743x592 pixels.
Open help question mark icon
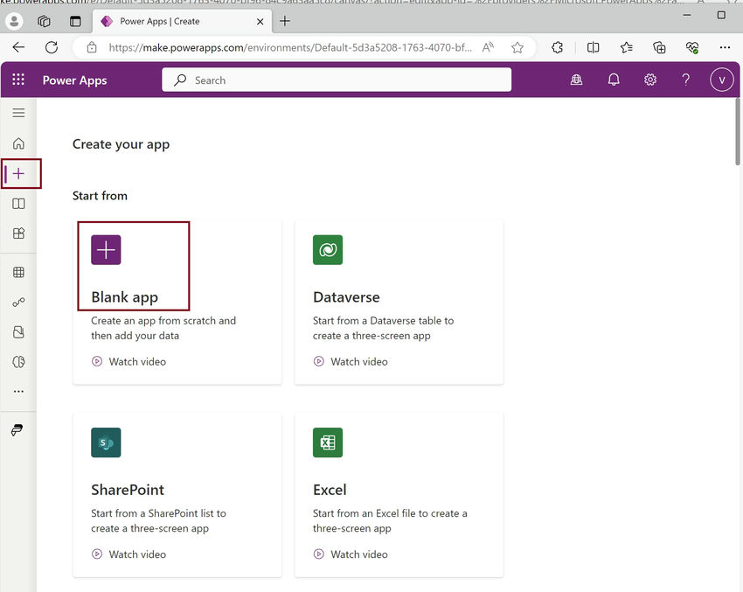click(685, 80)
